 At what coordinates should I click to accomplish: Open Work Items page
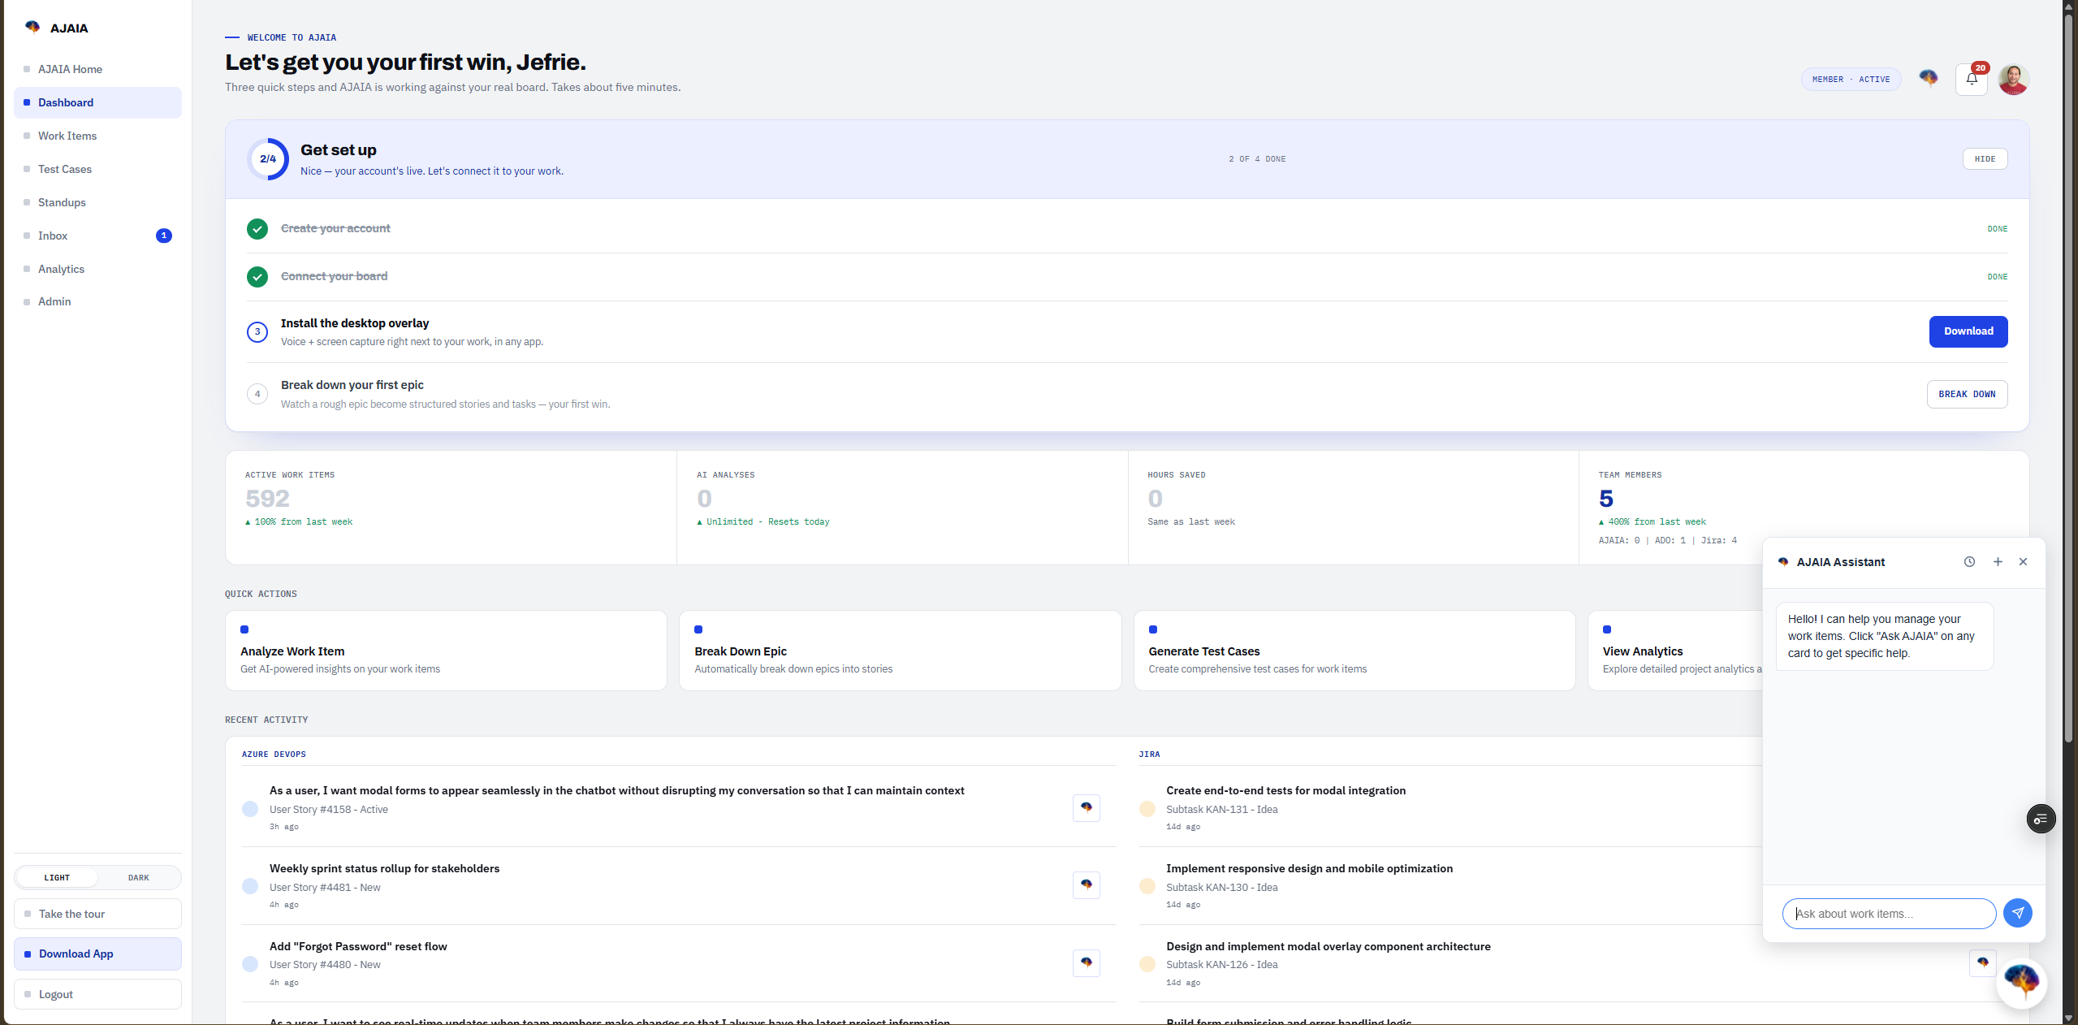(x=97, y=136)
